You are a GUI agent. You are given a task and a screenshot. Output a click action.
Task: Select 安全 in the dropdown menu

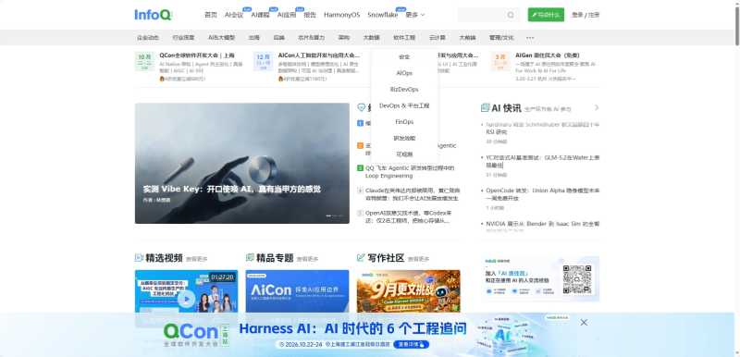(x=404, y=57)
